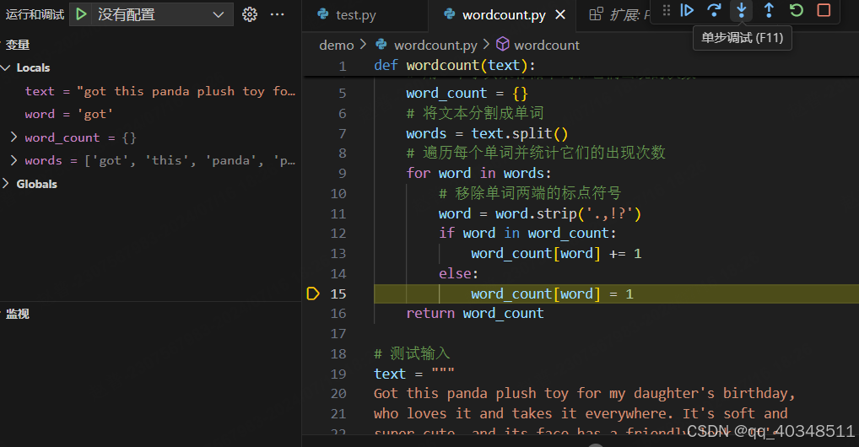Screen dimensions: 859x447
Task: Click on 'word_count[word] += 1' line
Action: click(556, 254)
